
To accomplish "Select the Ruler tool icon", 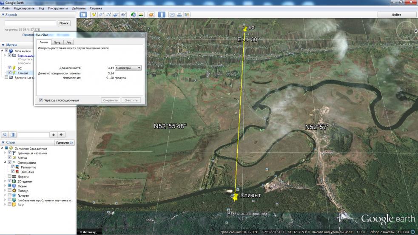I will click(x=162, y=14).
